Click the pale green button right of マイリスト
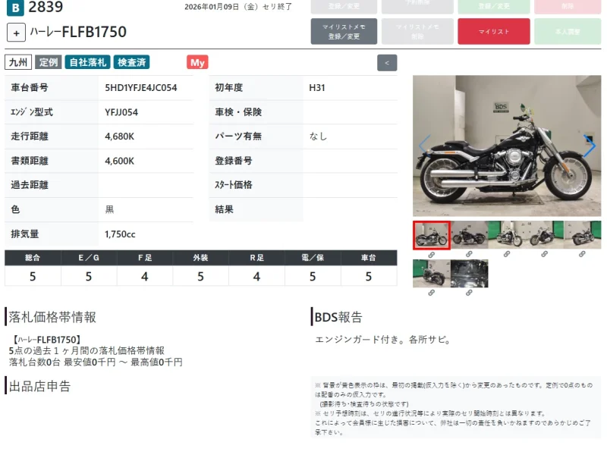 tap(568, 31)
